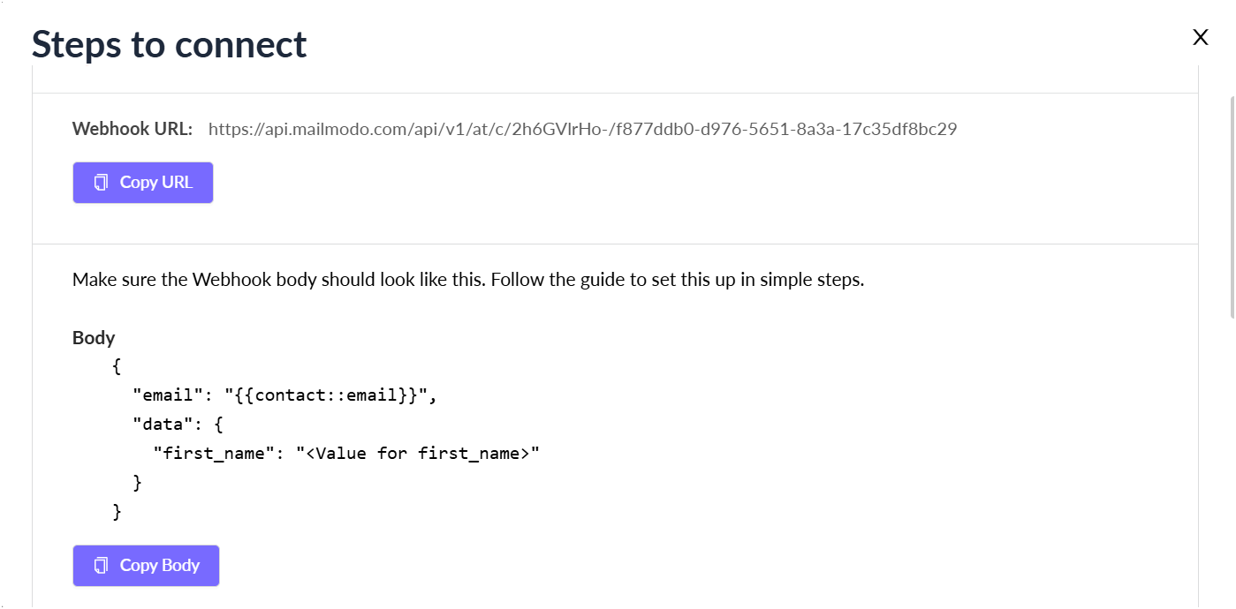Click the Make sure the Webhook body instruction
Screen dimensions: 1236x609
pyautogui.click(x=468, y=281)
